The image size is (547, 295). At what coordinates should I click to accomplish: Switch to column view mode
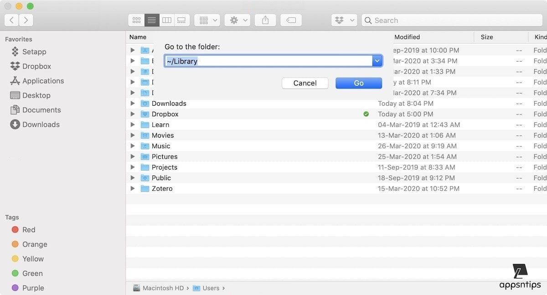167,20
